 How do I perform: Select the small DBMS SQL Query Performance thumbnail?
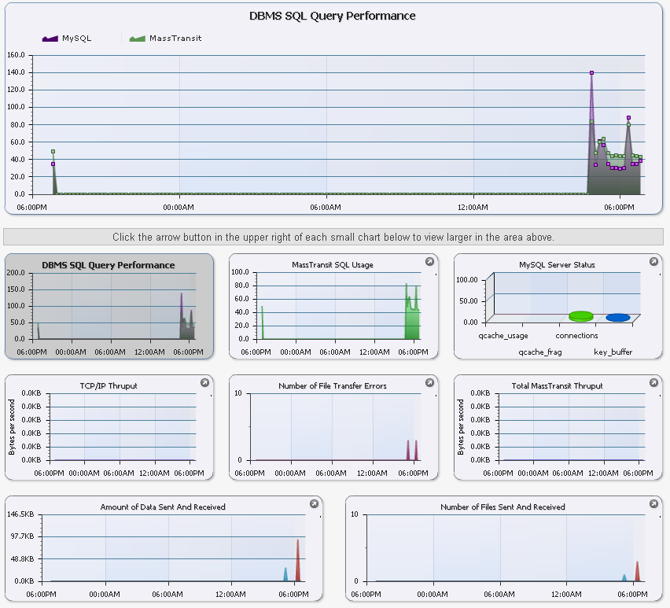(109, 306)
